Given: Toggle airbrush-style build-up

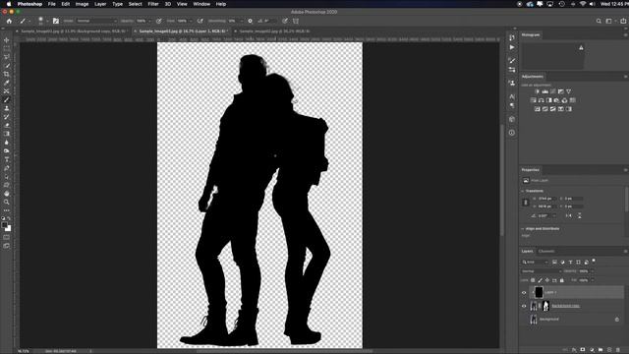Looking at the screenshot, I should 200,21.
